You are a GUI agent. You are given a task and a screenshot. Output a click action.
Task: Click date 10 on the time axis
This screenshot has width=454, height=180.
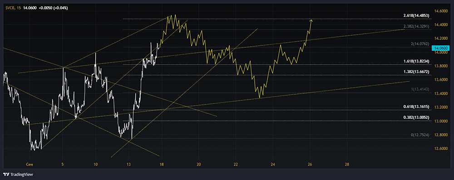click(96, 165)
